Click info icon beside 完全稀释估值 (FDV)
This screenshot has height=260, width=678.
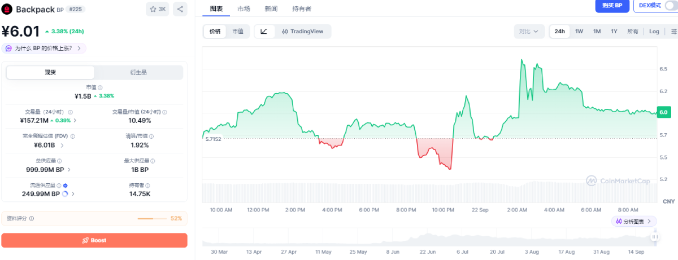point(73,136)
